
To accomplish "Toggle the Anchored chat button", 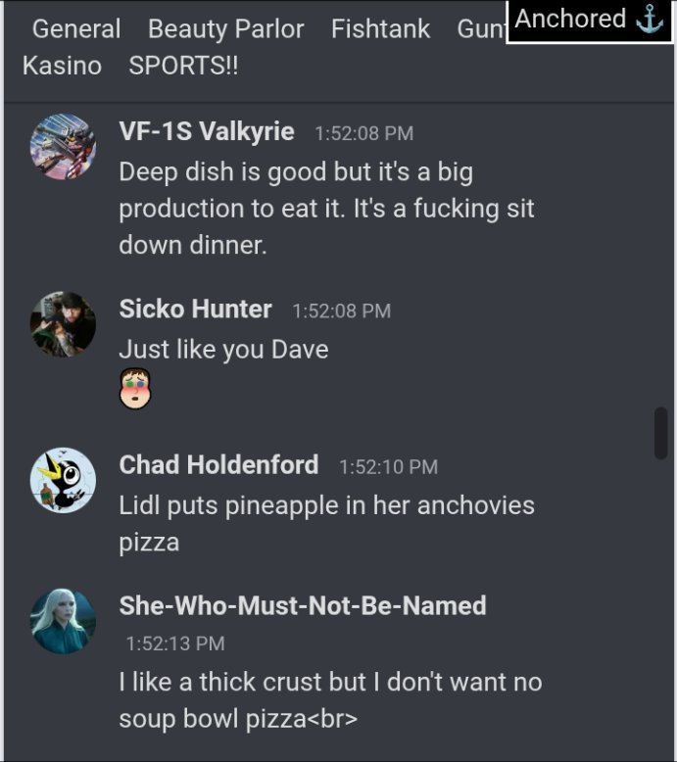I will (x=590, y=21).
